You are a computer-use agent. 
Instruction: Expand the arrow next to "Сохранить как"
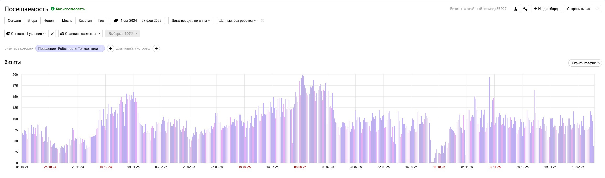[x=597, y=9]
